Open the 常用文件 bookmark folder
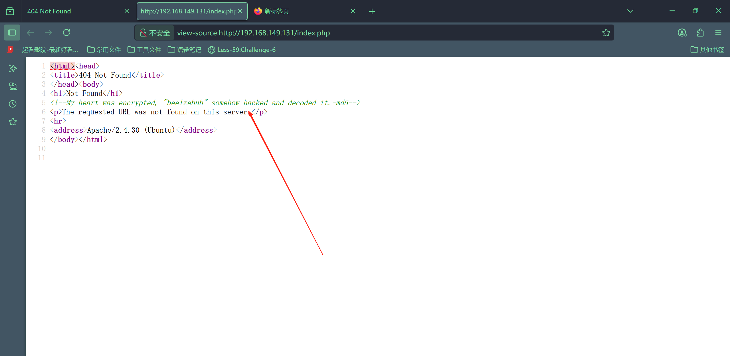The width and height of the screenshot is (730, 356). pyautogui.click(x=104, y=50)
